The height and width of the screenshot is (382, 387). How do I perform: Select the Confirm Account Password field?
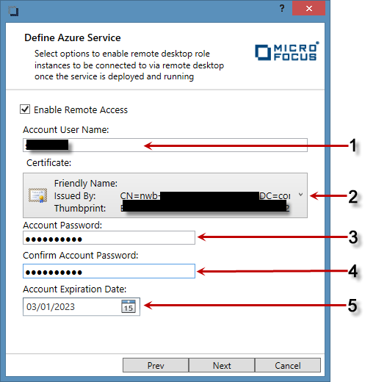109,271
